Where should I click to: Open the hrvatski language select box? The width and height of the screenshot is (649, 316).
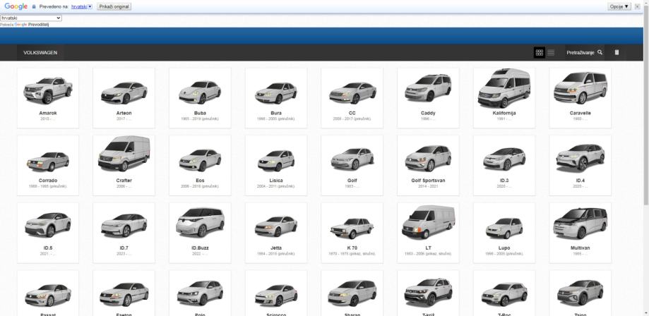(x=31, y=18)
